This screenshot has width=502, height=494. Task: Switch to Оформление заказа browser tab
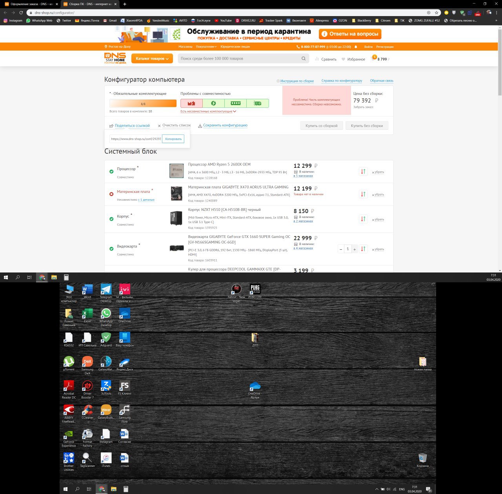pos(31,4)
